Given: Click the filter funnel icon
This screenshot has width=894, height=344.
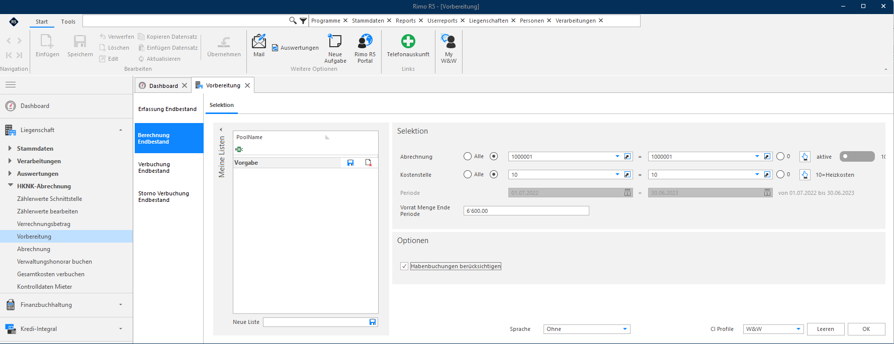Looking at the screenshot, I should [x=303, y=21].
